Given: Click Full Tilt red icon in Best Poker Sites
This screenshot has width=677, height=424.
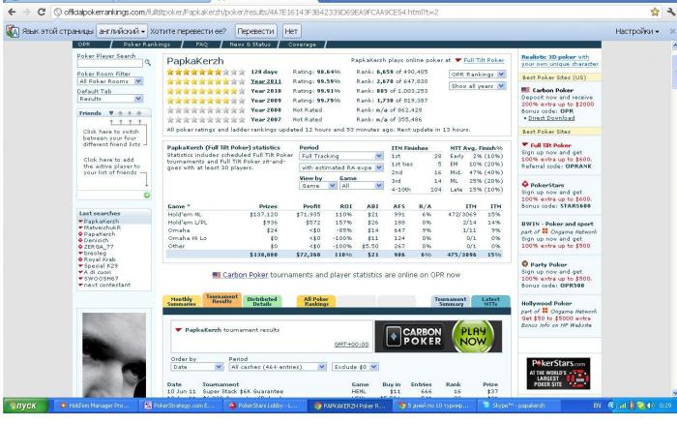Looking at the screenshot, I should click(525, 145).
